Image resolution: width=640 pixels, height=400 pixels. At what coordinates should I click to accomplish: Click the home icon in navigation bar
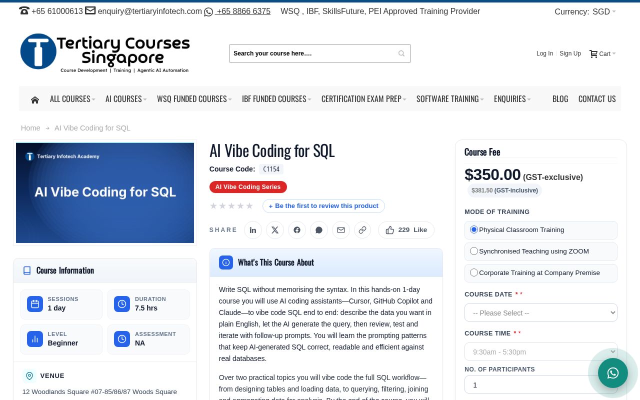35,99
